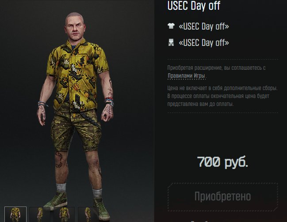Select second «USEC Day off» item label
This screenshot has width=287, height=222.
[x=204, y=43]
